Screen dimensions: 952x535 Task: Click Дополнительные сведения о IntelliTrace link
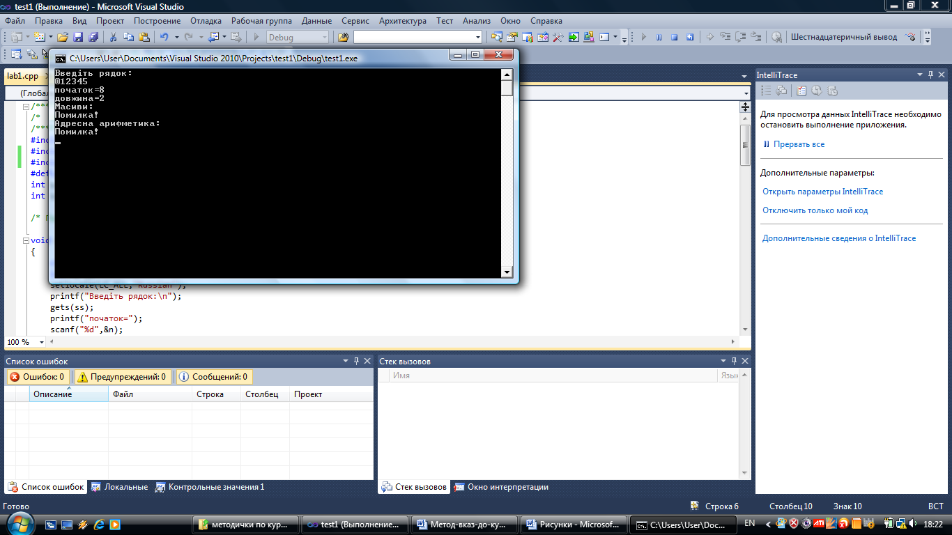pos(839,238)
